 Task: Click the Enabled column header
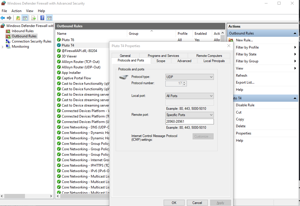pos(202,34)
